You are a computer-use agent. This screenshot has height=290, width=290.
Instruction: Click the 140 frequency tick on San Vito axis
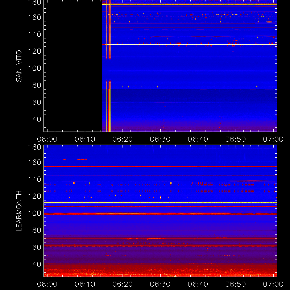click(34, 34)
